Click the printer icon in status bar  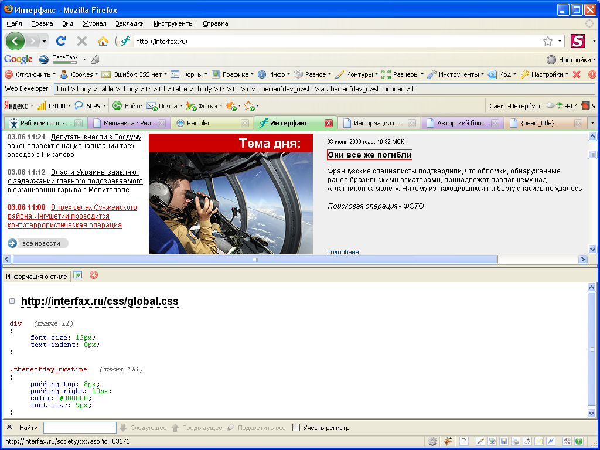click(516, 441)
